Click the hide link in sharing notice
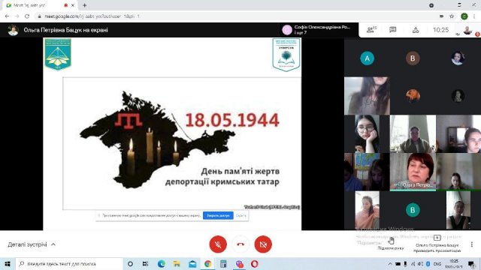The image size is (481, 270). click(x=240, y=215)
